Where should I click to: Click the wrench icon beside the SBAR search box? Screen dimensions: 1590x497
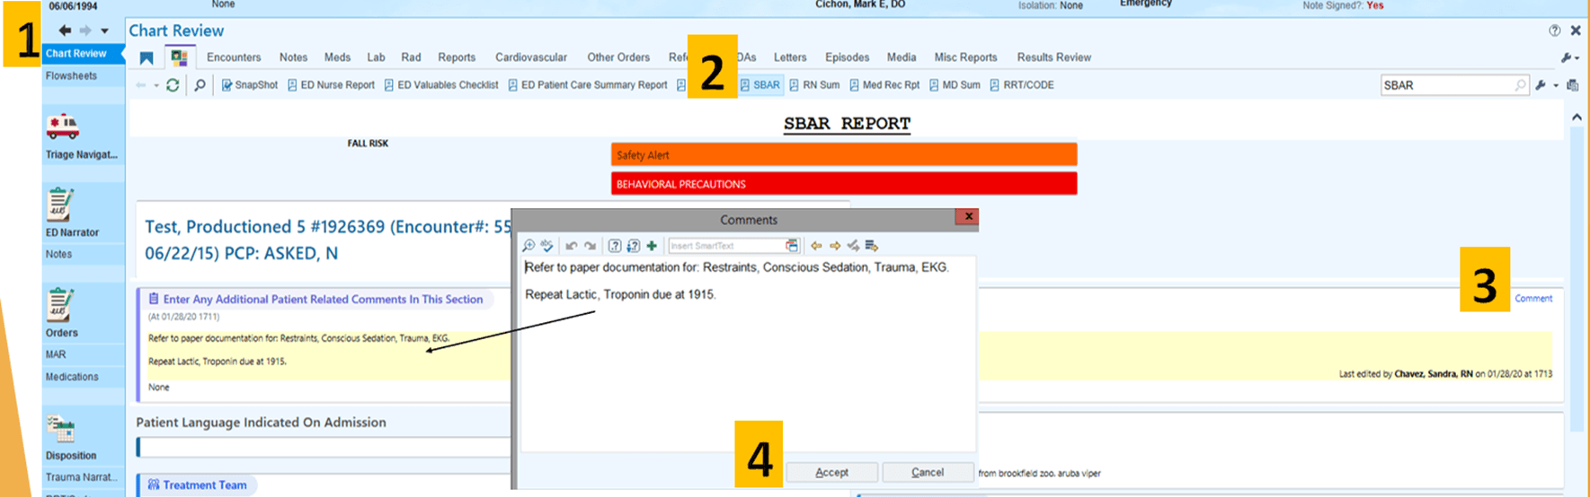pyautogui.click(x=1541, y=85)
